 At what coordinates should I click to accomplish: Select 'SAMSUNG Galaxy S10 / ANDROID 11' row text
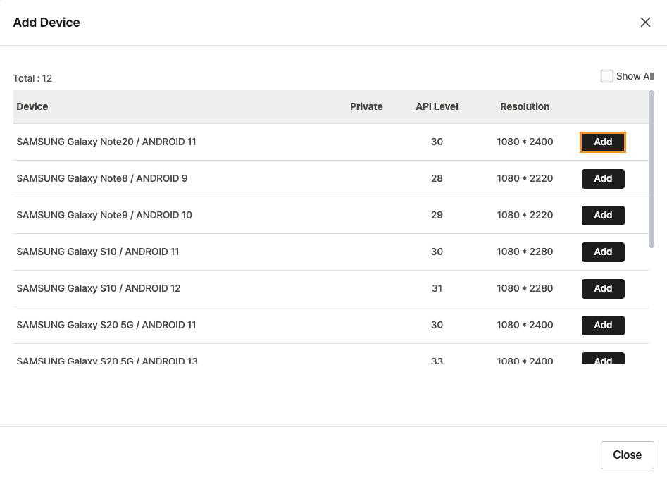pyautogui.click(x=98, y=252)
